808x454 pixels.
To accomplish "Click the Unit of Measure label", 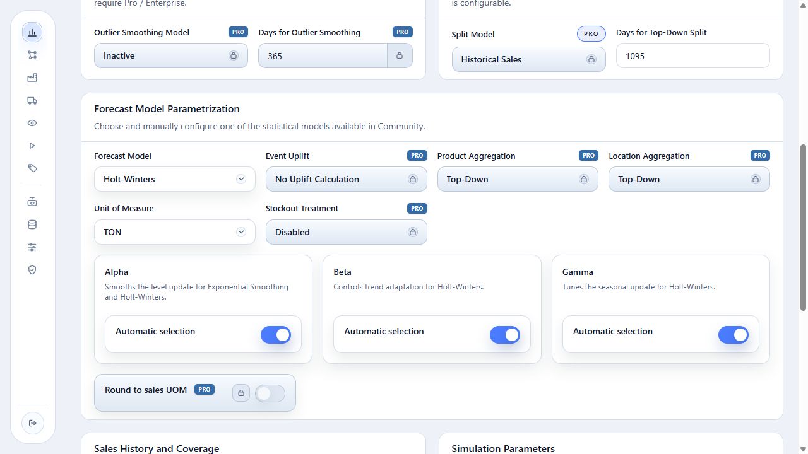I will tap(124, 208).
